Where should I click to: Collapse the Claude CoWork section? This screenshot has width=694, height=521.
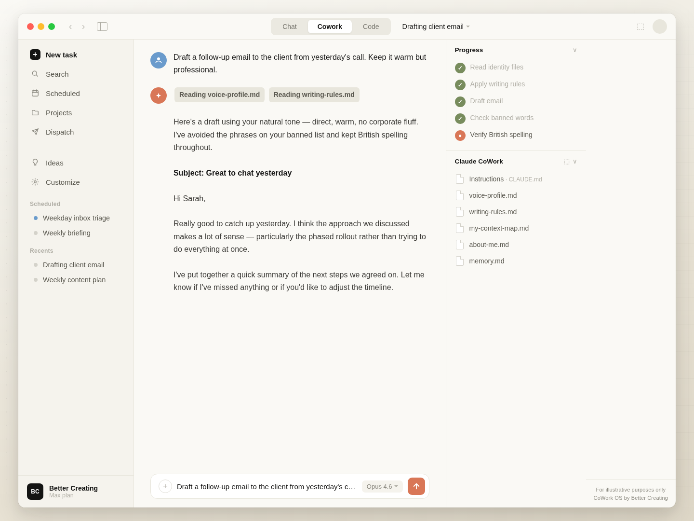tap(574, 162)
